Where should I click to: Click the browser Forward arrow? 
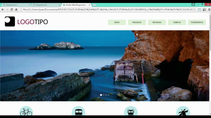click(7, 10)
